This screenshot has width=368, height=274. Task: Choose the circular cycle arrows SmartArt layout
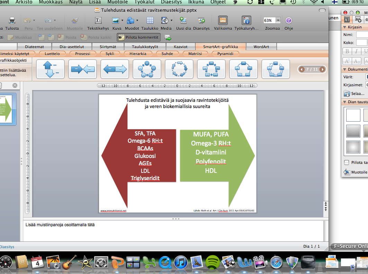[179, 69]
